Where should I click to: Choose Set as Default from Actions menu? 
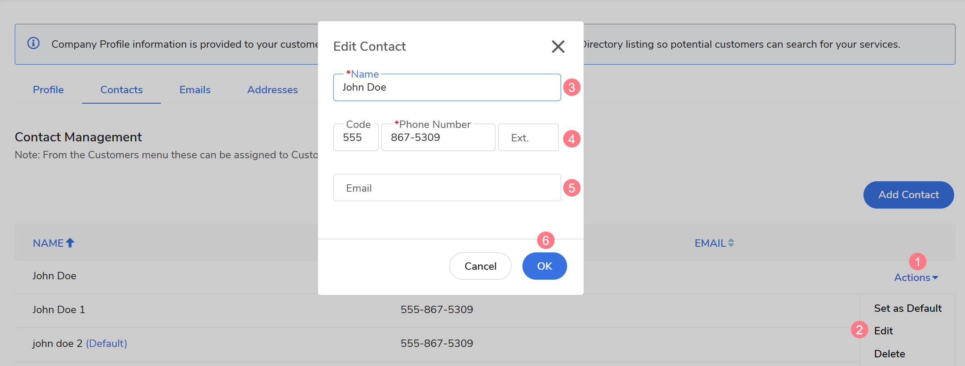pyautogui.click(x=908, y=308)
